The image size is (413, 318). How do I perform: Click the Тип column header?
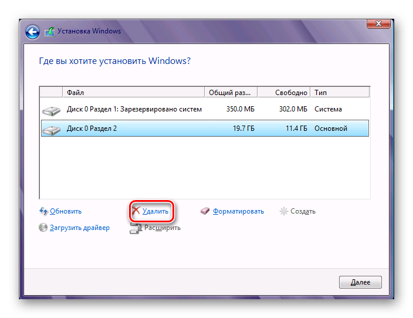(340, 92)
